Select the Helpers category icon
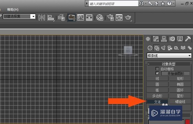Screen dimensions: 193x124 pyautogui.click(x=176, y=48)
